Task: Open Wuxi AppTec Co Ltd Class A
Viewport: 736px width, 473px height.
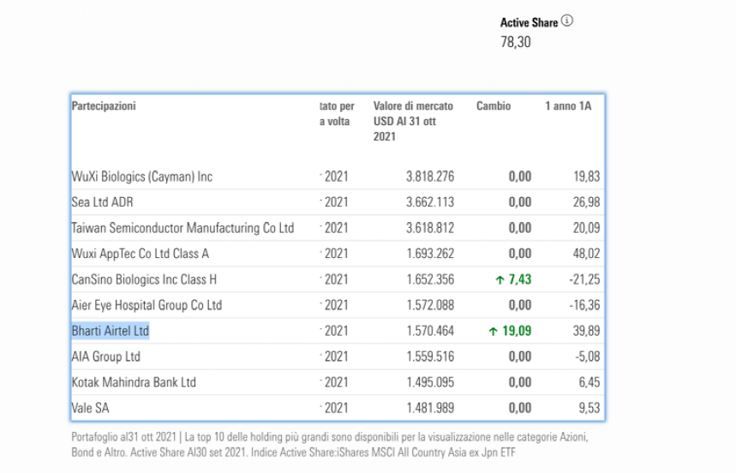Action: 140,254
